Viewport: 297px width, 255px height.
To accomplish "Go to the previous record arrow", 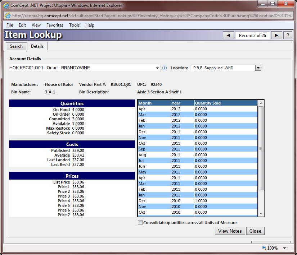I will coord(228,35).
